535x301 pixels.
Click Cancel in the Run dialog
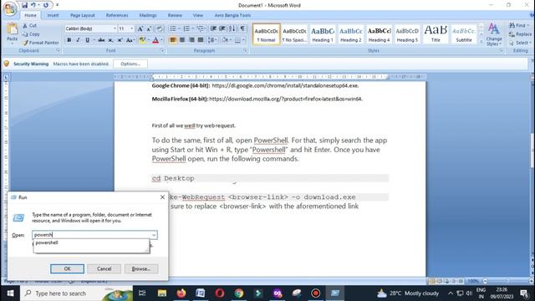coord(104,268)
